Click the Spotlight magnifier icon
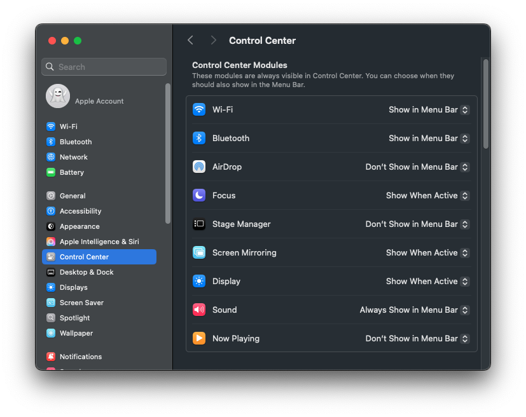 coord(51,318)
